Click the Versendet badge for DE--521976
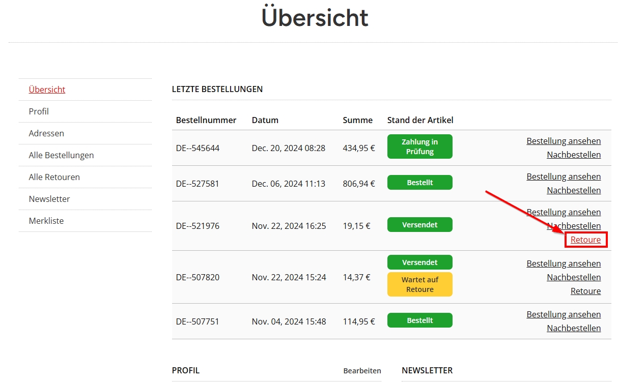 click(419, 224)
